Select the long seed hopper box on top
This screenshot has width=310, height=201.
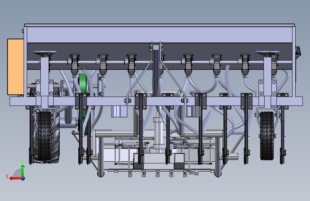coord(159,35)
